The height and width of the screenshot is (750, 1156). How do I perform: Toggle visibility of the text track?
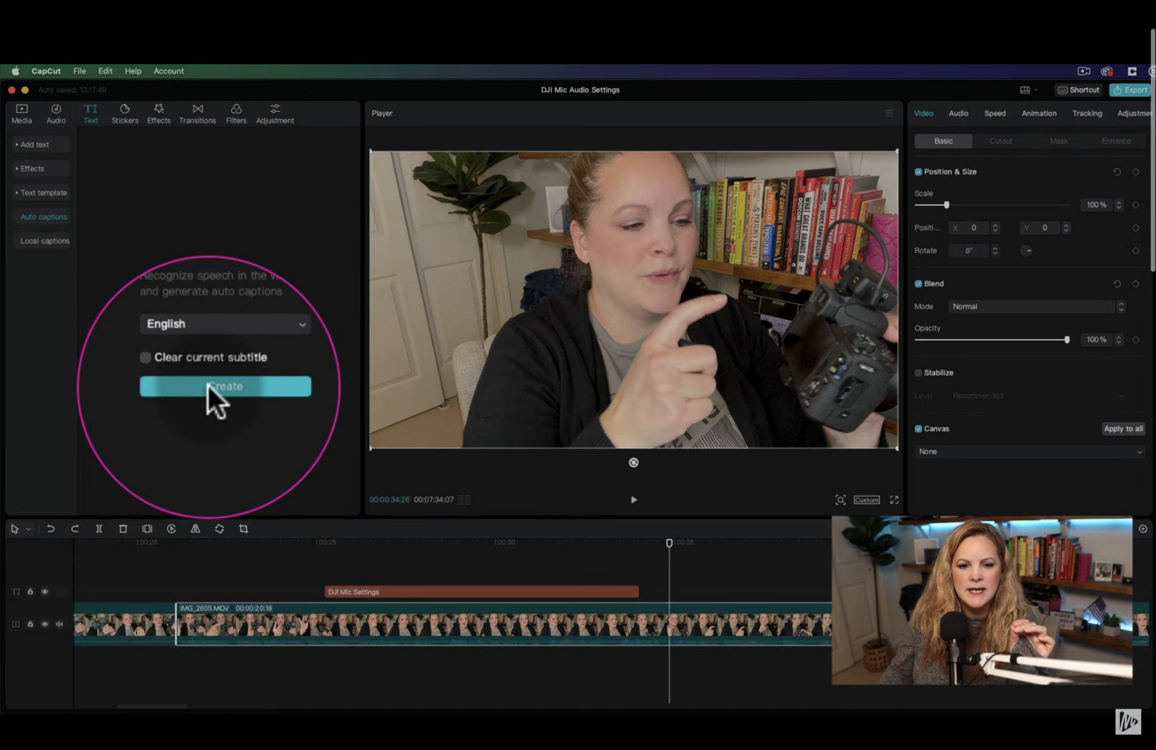[x=45, y=591]
